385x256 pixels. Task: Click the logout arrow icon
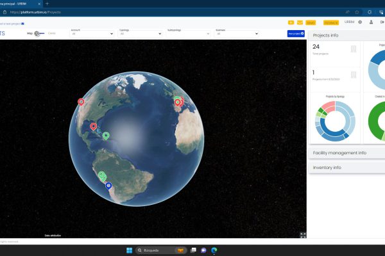pos(382,22)
